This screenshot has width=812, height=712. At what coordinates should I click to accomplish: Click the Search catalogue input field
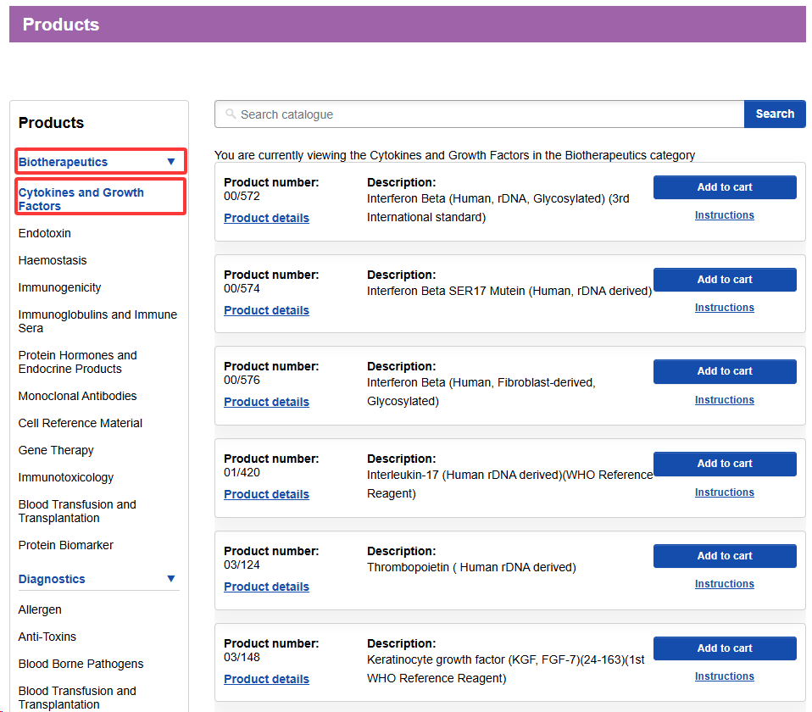(483, 114)
